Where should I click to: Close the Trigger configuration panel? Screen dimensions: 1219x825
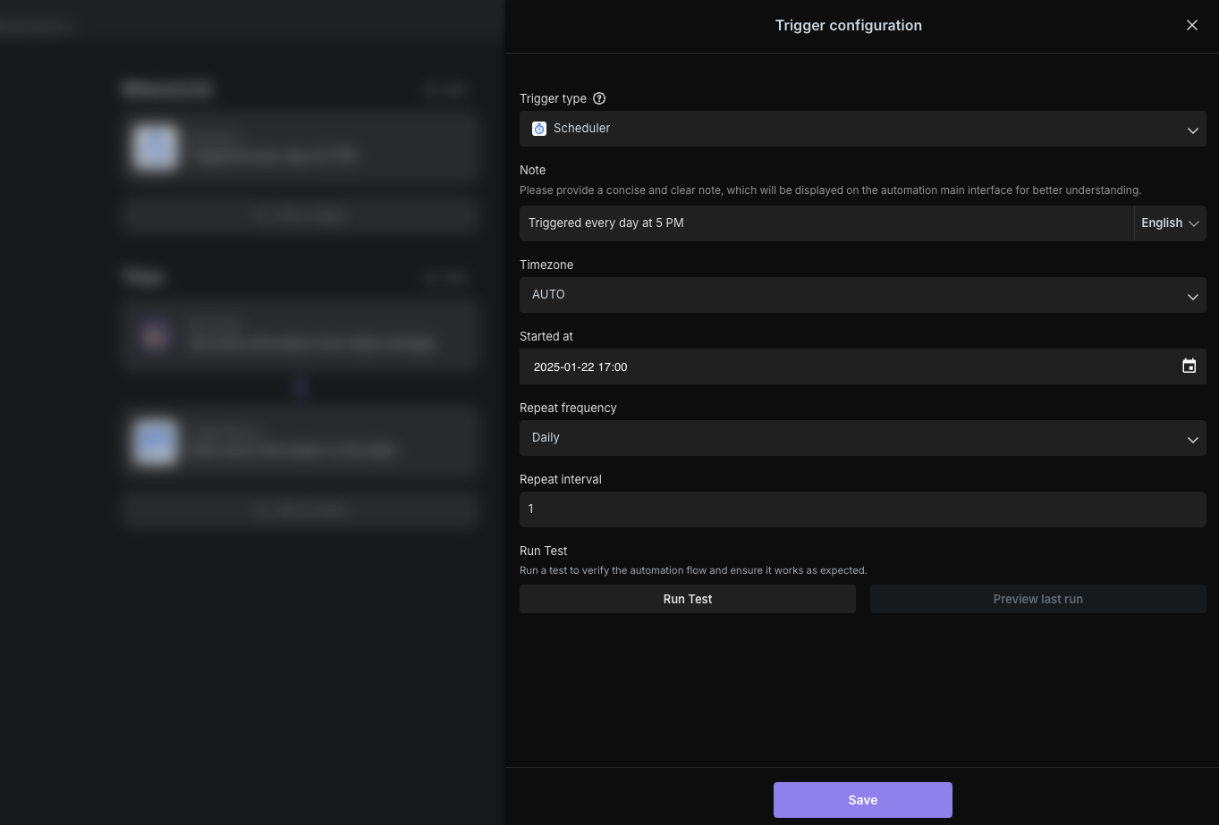coord(1191,25)
